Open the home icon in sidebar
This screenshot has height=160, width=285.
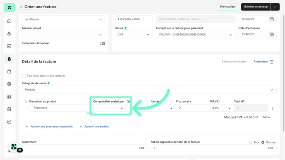point(9,21)
